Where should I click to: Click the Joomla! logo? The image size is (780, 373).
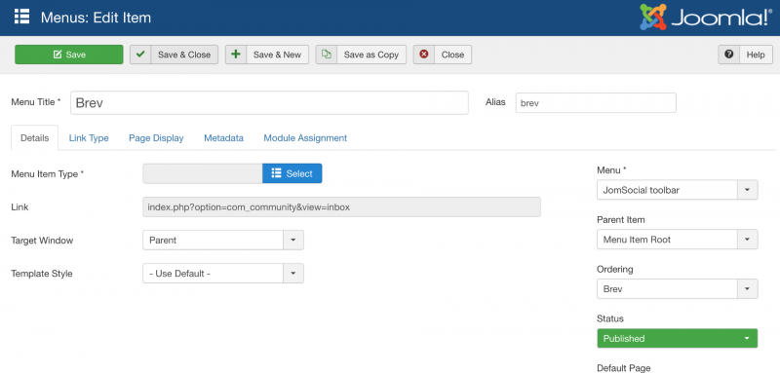(706, 18)
